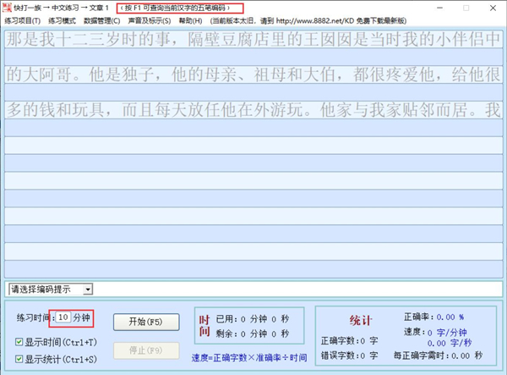Toggle the 显示时间(Ctrl+T) checkbox
Image resolution: width=507 pixels, height=375 pixels.
click(x=20, y=342)
